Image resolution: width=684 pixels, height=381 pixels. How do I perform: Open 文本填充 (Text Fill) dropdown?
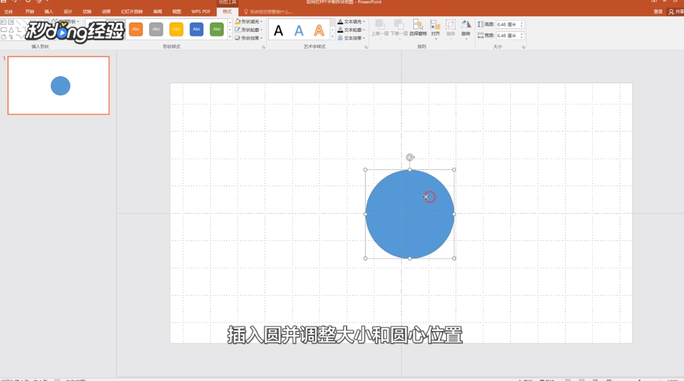tap(351, 21)
